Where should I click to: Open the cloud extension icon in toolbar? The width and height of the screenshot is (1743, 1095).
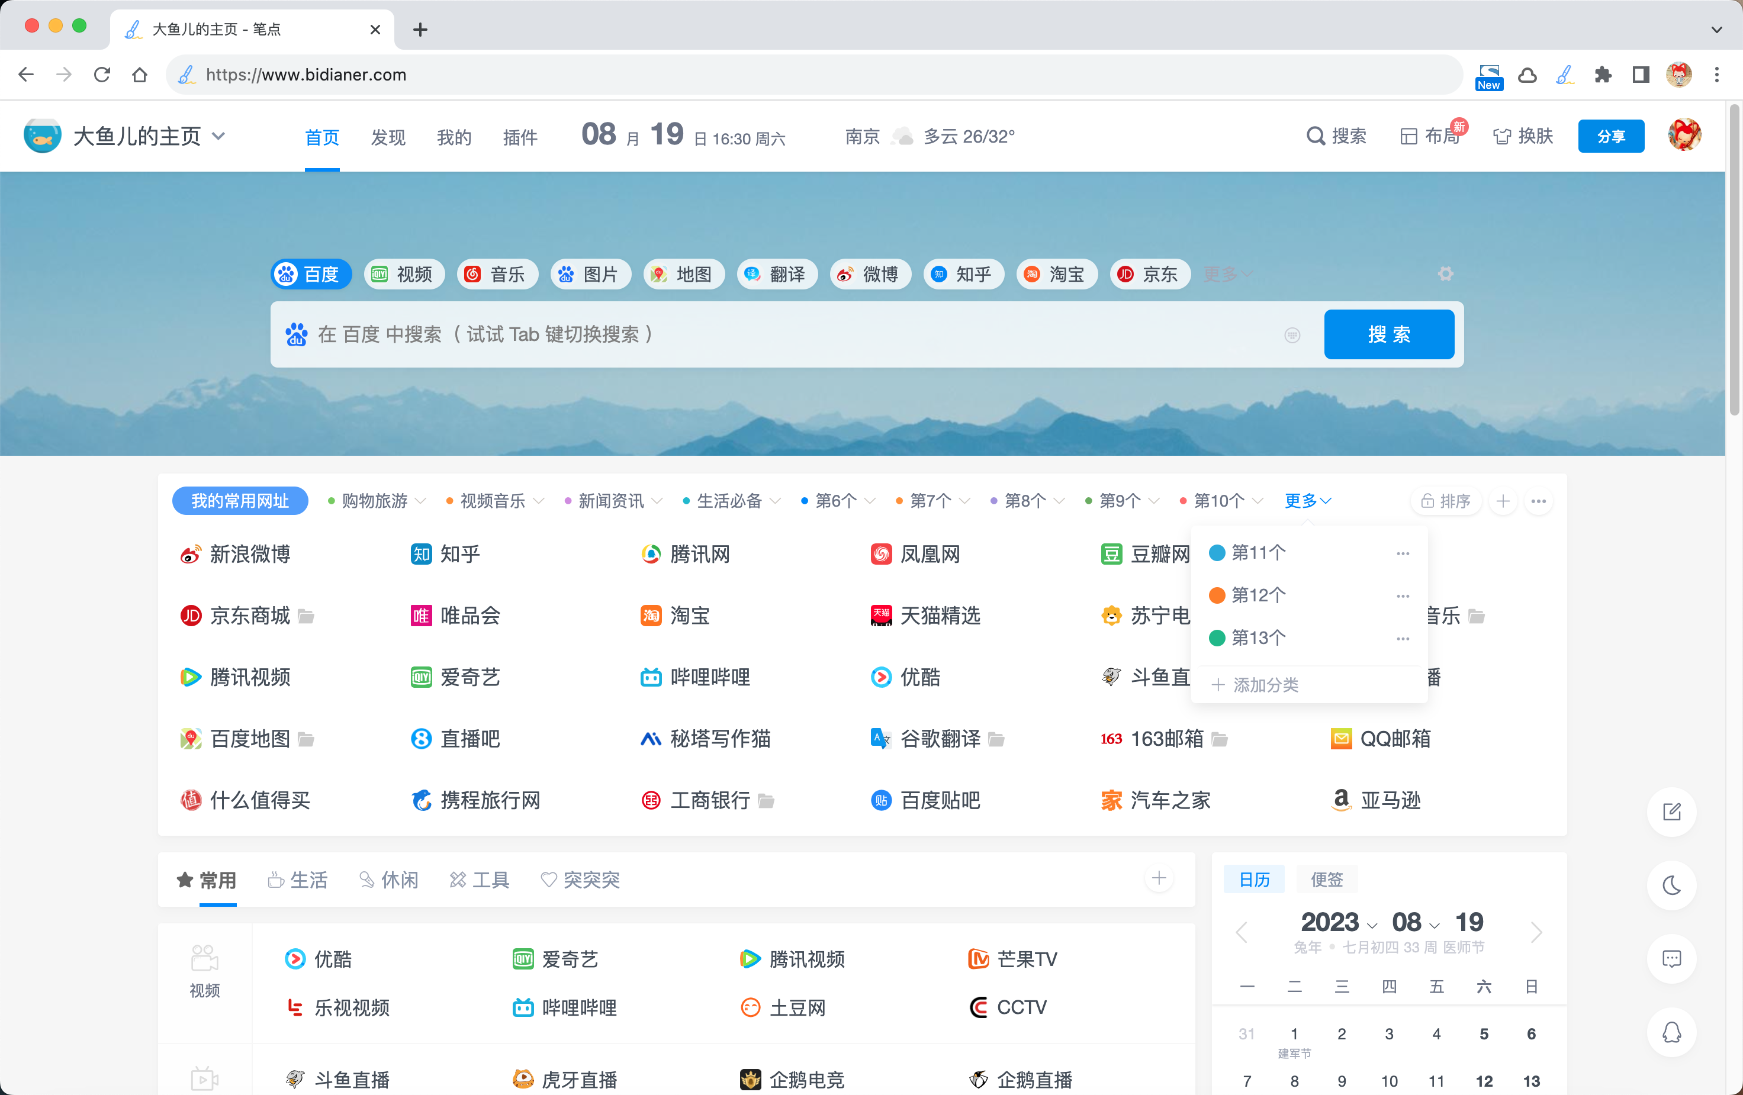coord(1527,75)
